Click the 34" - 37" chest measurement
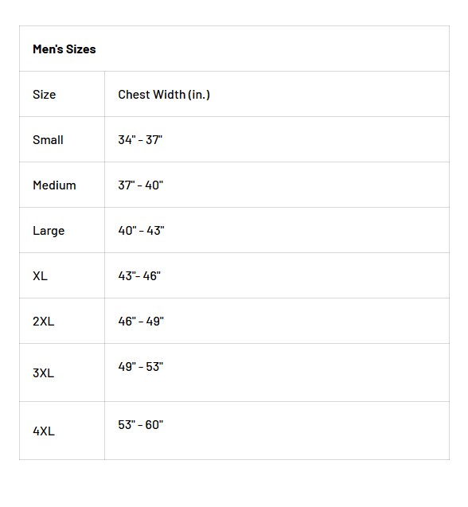Image resolution: width=468 pixels, height=507 pixels. pyautogui.click(x=140, y=140)
